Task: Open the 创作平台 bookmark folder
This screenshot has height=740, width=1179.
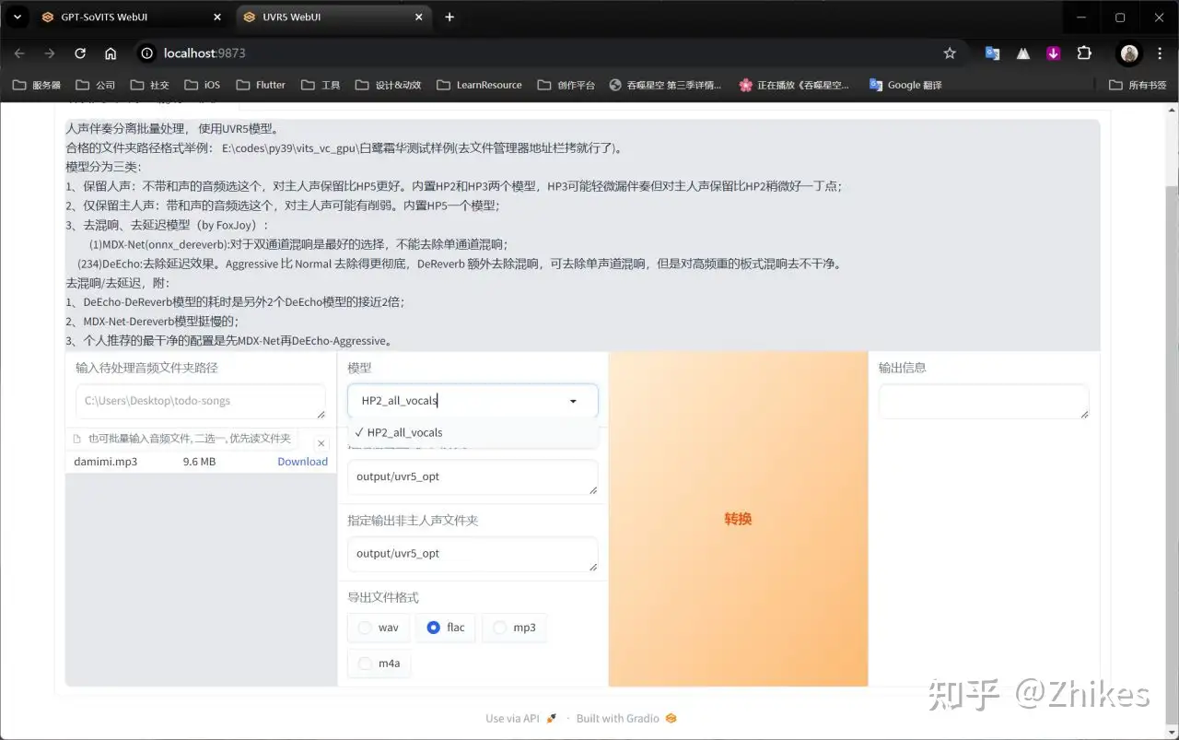Action: click(566, 85)
